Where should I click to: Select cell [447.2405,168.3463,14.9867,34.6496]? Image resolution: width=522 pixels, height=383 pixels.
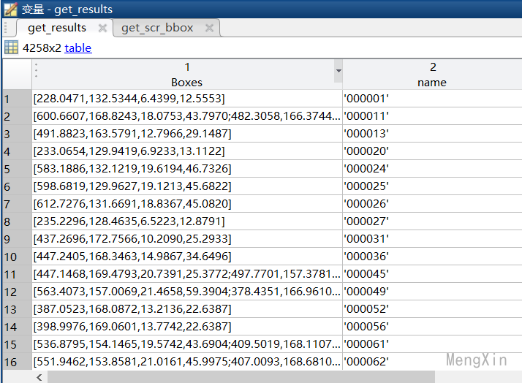tap(187, 257)
